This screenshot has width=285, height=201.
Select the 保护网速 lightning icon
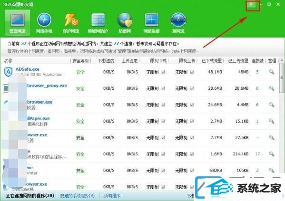pyautogui.click(x=71, y=22)
